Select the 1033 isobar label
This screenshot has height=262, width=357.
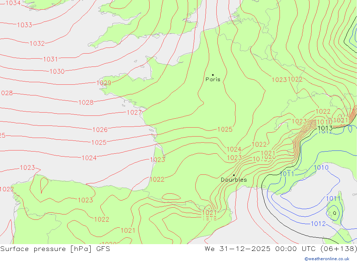pyautogui.click(x=25, y=25)
